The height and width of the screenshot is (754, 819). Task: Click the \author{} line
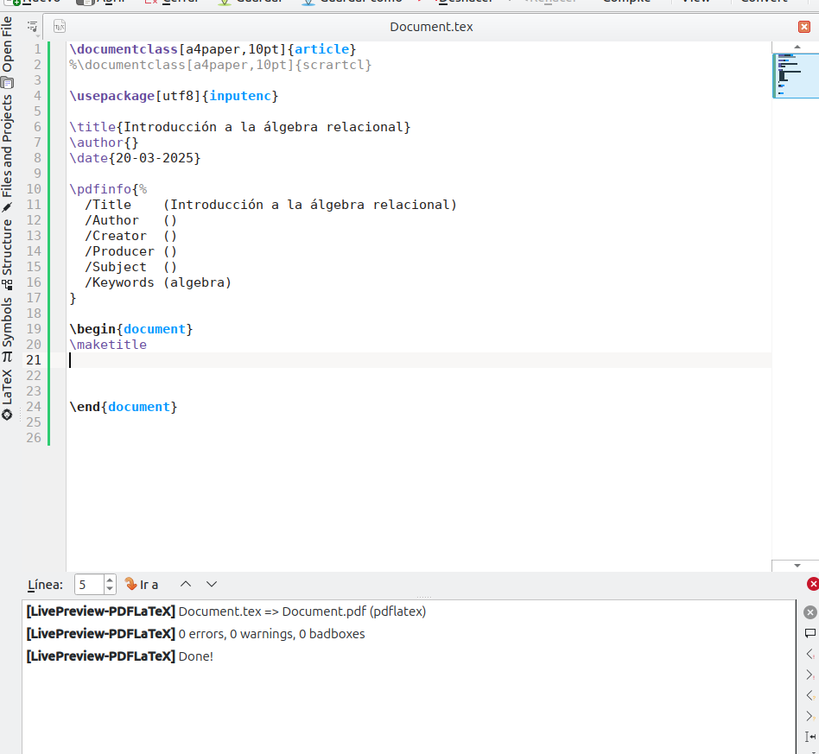(104, 143)
